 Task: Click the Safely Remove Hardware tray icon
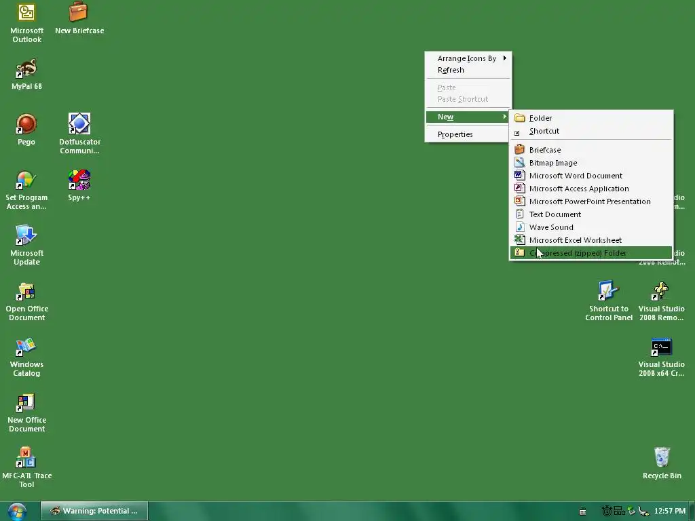(643, 512)
